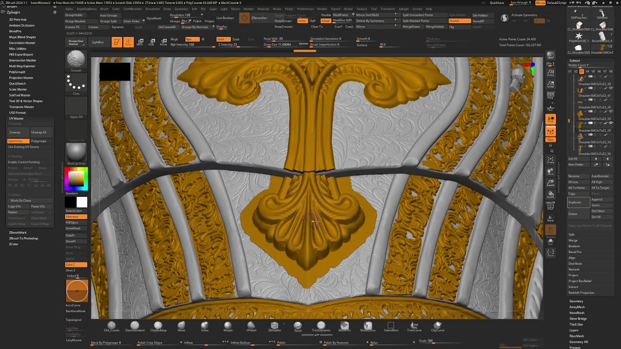Image resolution: width=621 pixels, height=349 pixels.
Task: Select the TrimDynamic brush
Action: 321,326
